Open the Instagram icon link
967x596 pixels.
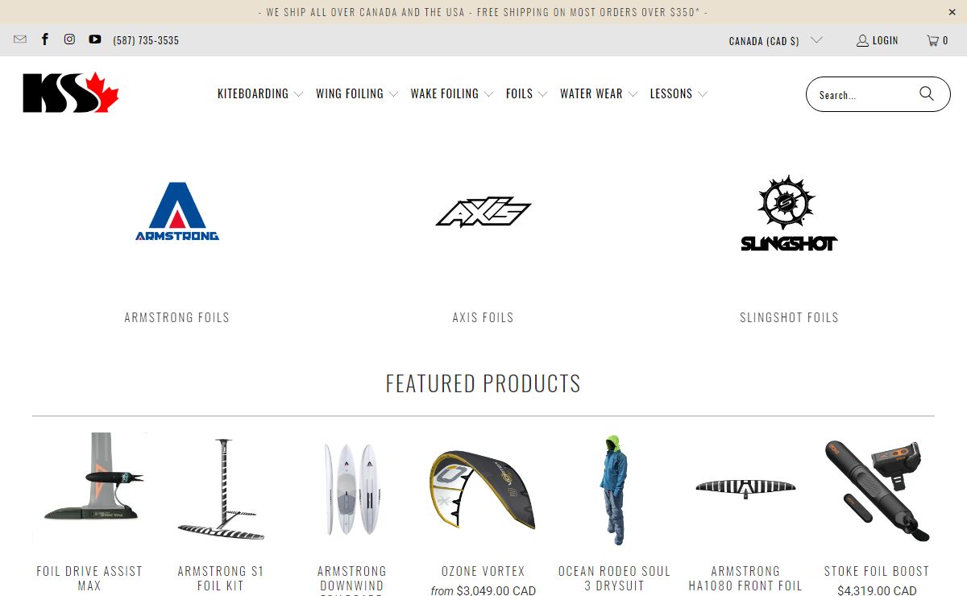[69, 39]
